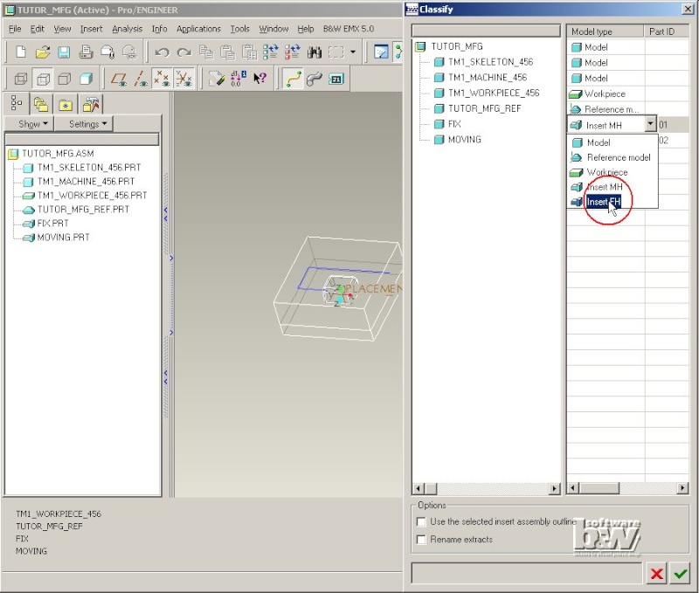699x593 pixels.
Task: Switch to shaded display
Action: (86, 79)
